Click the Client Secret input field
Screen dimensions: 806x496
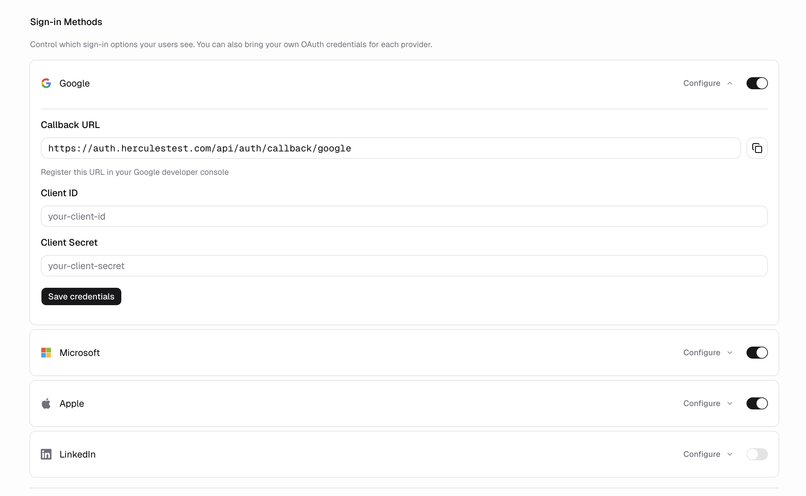point(404,266)
